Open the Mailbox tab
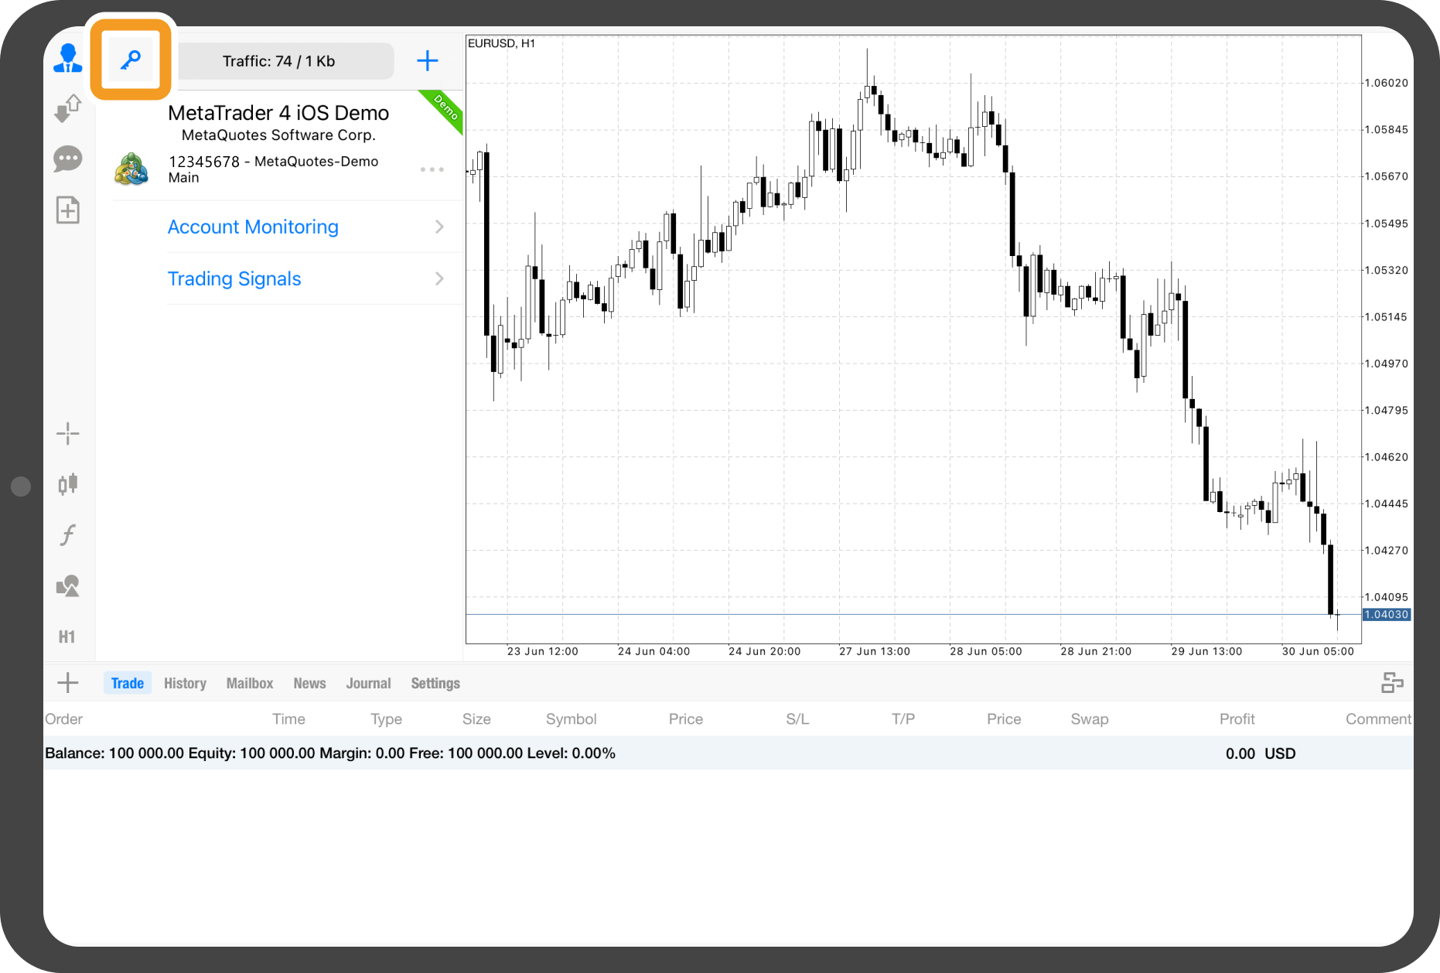The image size is (1440, 973). 250,683
